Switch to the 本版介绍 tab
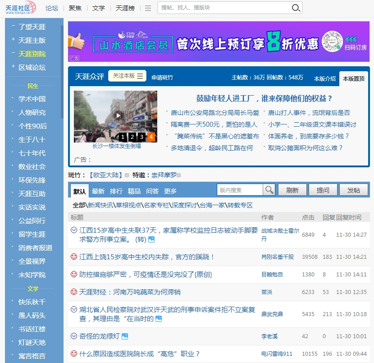 pyautogui.click(x=325, y=78)
